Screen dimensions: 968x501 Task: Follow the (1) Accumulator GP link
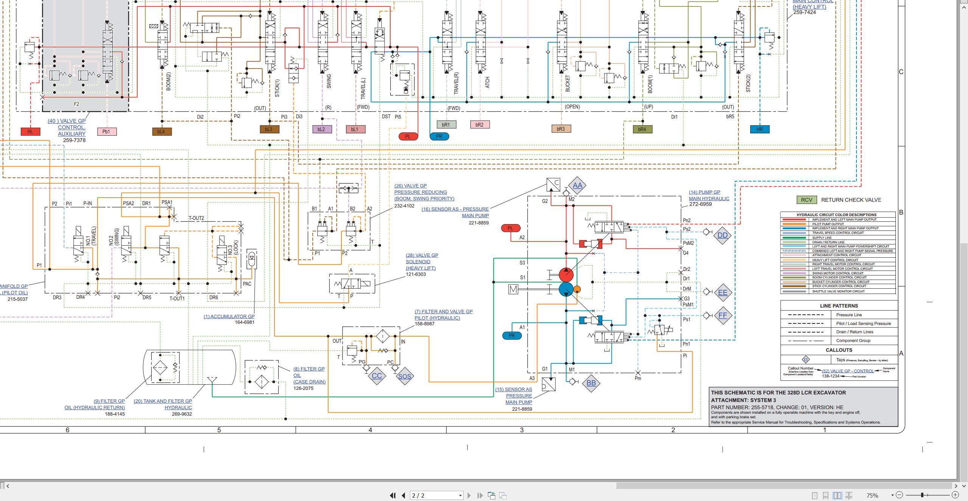pos(229,316)
